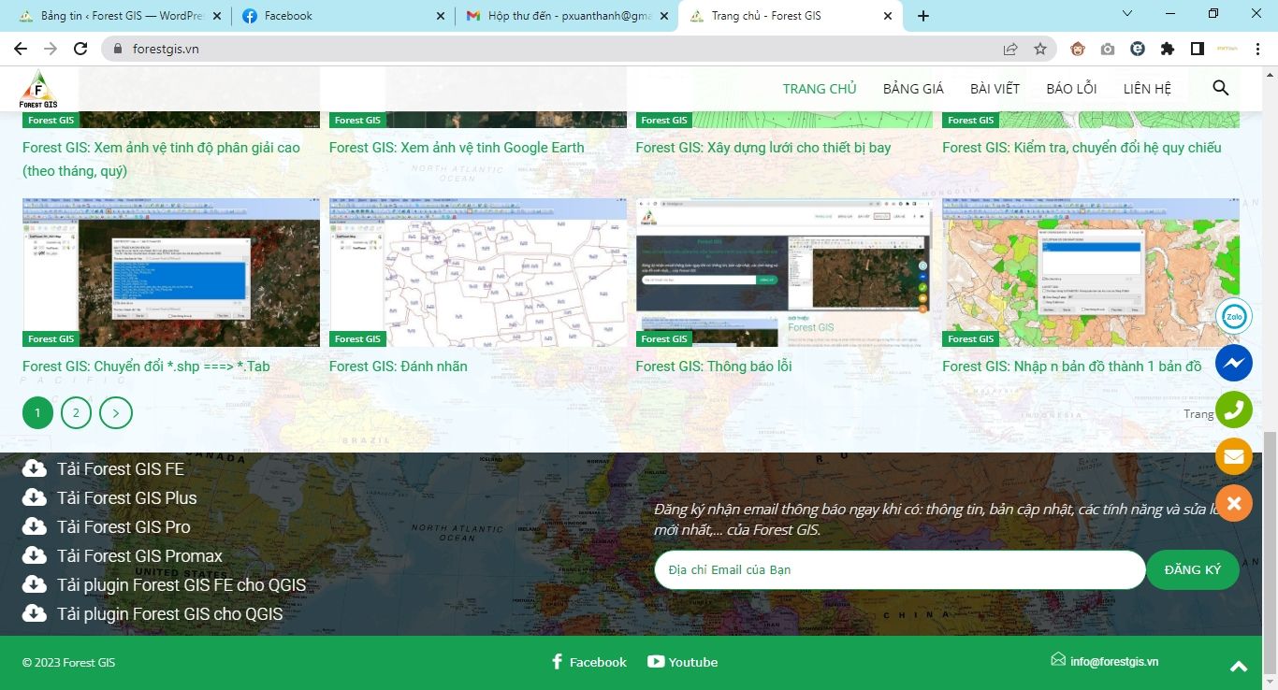Open the Messenger chat floating icon
The height and width of the screenshot is (690, 1278).
click(x=1233, y=363)
